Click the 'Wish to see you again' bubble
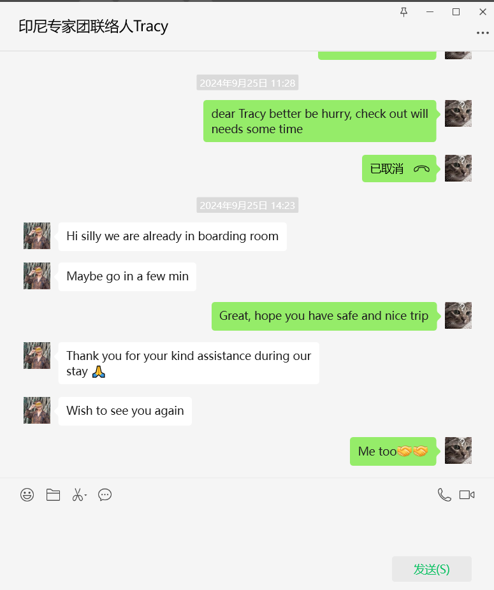Viewport: 494px width, 590px height. coord(125,411)
